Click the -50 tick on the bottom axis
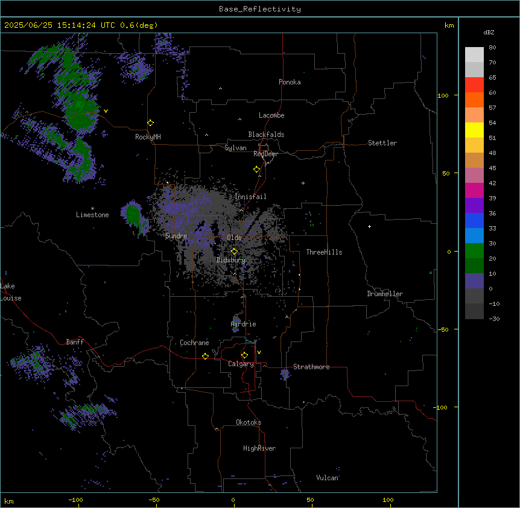Viewport: 520px width, 508px height. (154, 500)
